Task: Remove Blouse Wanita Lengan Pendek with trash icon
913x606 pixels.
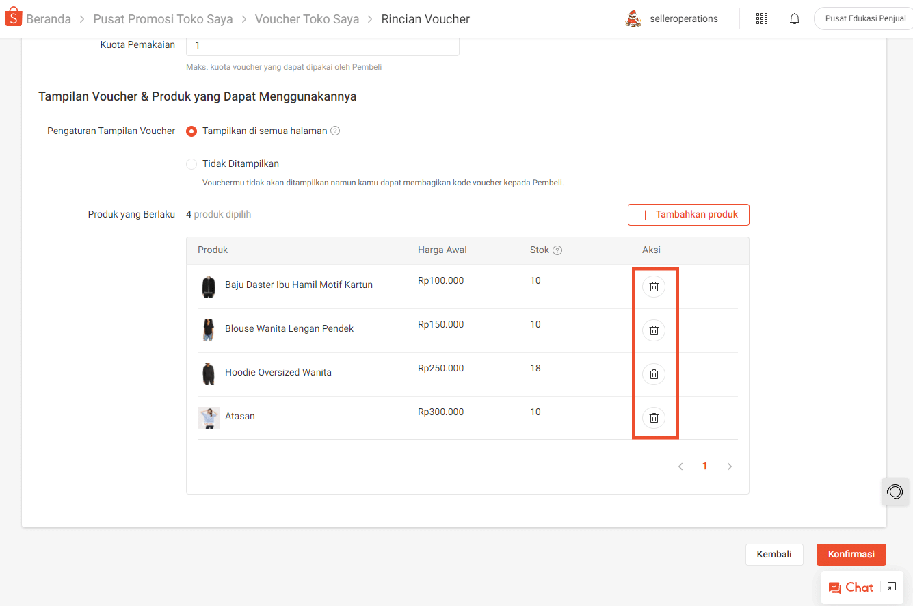Action: pyautogui.click(x=654, y=330)
